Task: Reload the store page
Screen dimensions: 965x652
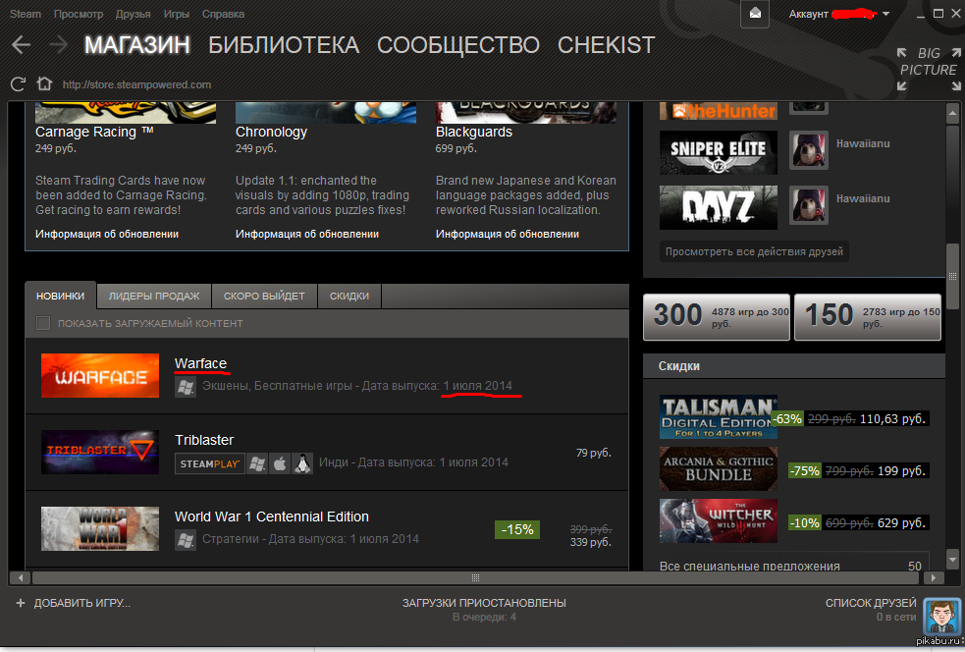Action: (x=18, y=83)
